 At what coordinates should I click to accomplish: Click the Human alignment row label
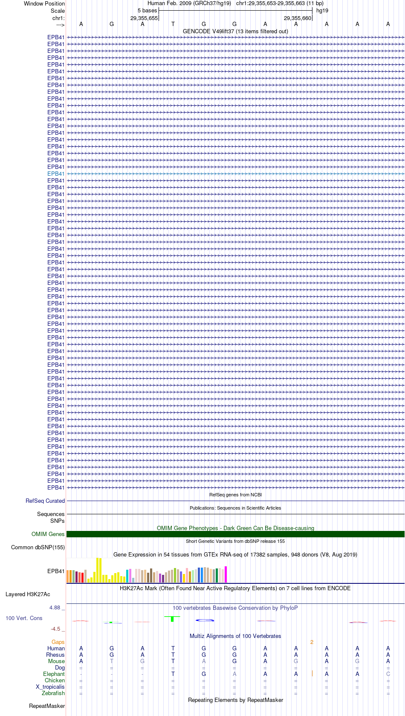pos(56,648)
